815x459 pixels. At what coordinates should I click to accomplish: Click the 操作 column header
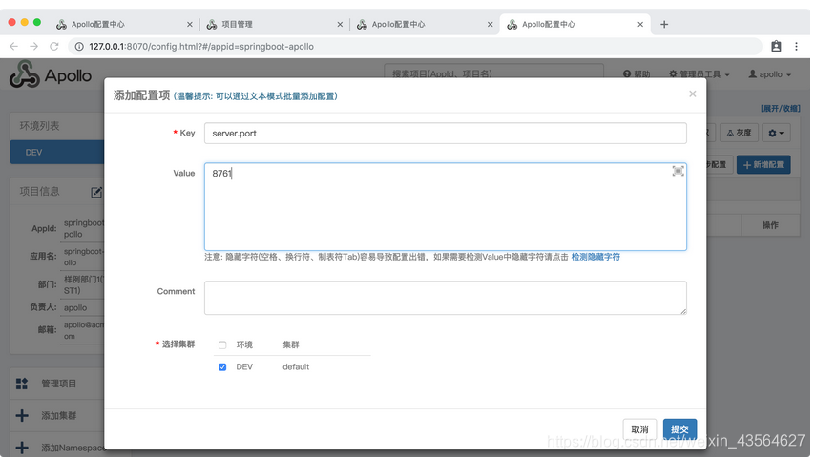coord(770,225)
